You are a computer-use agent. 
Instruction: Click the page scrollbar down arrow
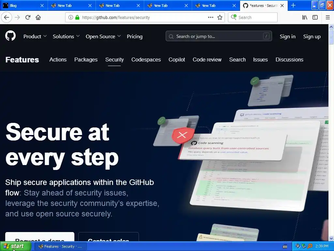pyautogui.click(x=331, y=238)
